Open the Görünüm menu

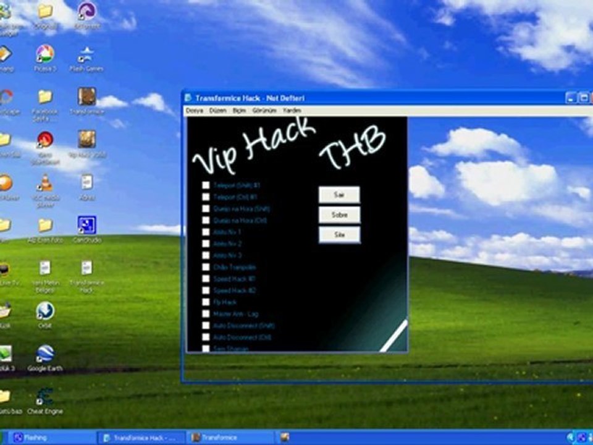tap(264, 111)
